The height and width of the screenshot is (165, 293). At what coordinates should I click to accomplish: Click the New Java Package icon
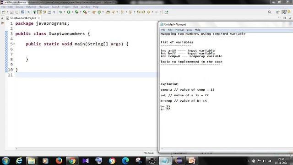94,12
